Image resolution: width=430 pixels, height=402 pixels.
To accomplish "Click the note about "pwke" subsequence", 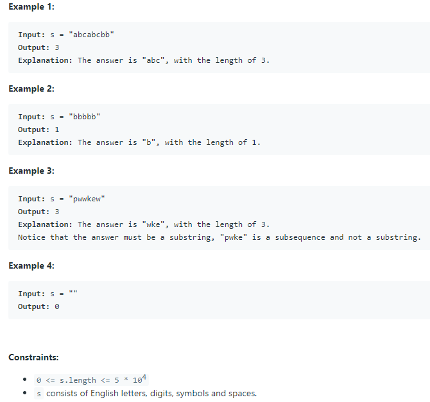I will (x=219, y=237).
